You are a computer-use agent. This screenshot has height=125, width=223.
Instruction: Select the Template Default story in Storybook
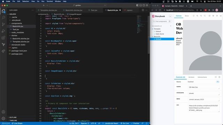tap(158, 32)
